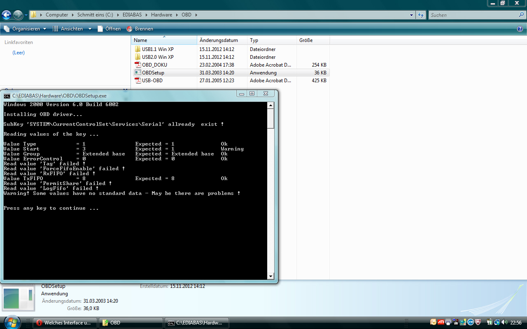Open the Explorer help question mark icon
Viewport: 527px width, 329px height.
pyautogui.click(x=520, y=29)
